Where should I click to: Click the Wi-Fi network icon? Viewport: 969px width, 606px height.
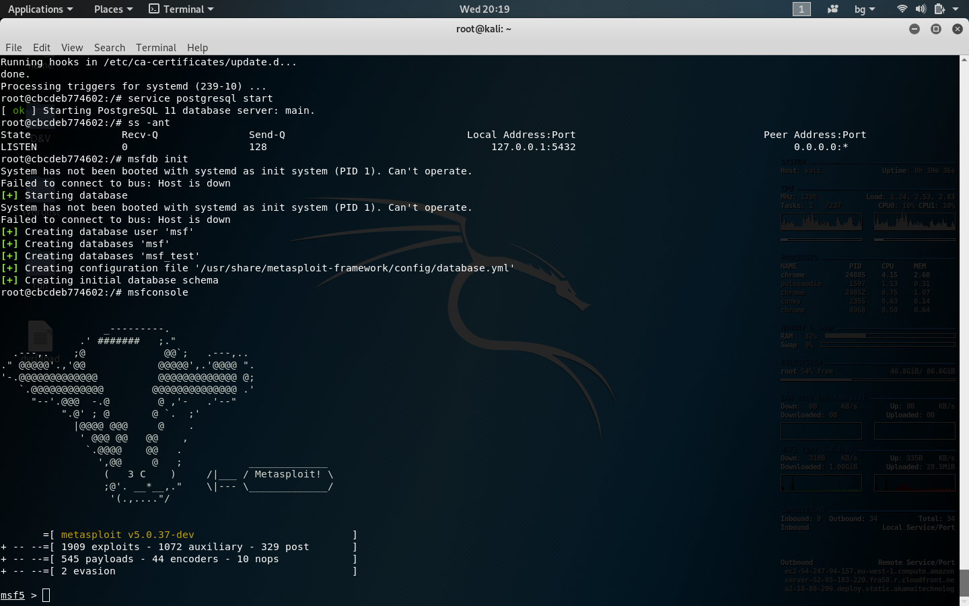[x=902, y=9]
